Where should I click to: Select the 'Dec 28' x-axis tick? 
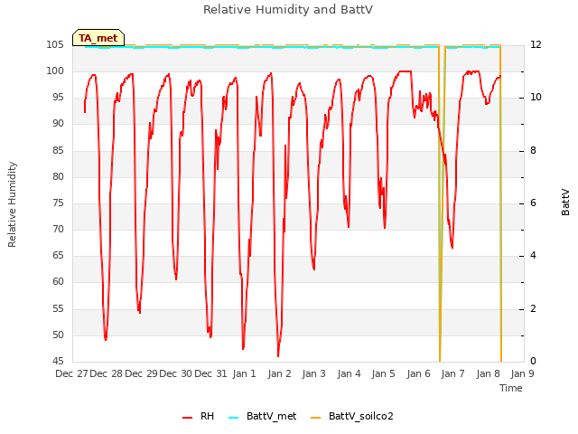(107, 373)
